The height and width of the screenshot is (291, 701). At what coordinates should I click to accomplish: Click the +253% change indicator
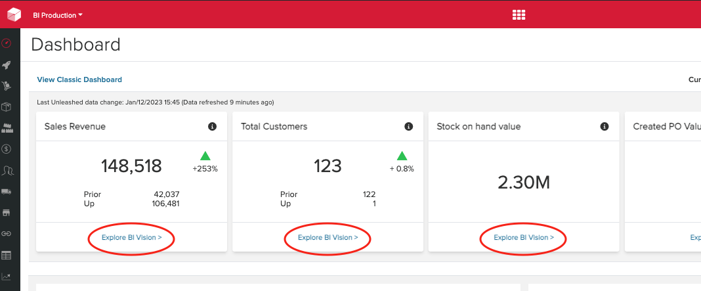[x=205, y=169]
